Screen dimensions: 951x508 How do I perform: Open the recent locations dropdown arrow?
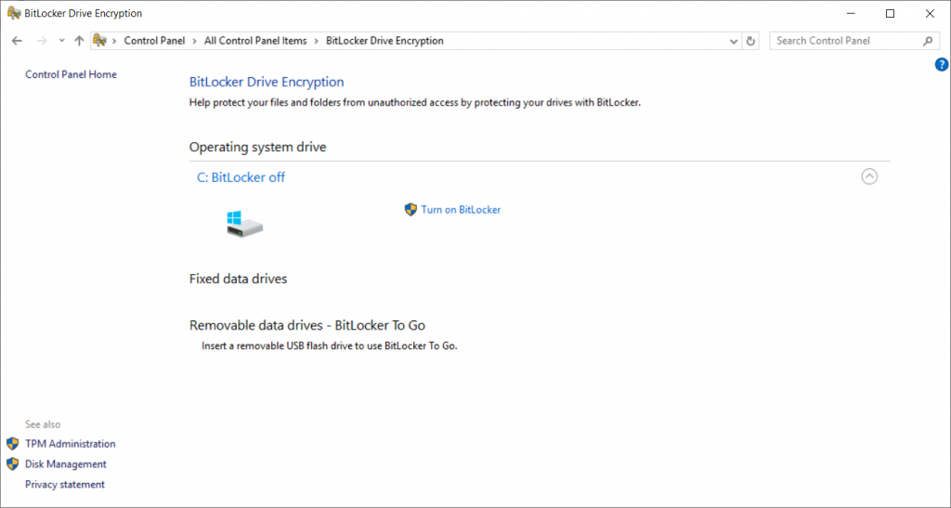61,41
